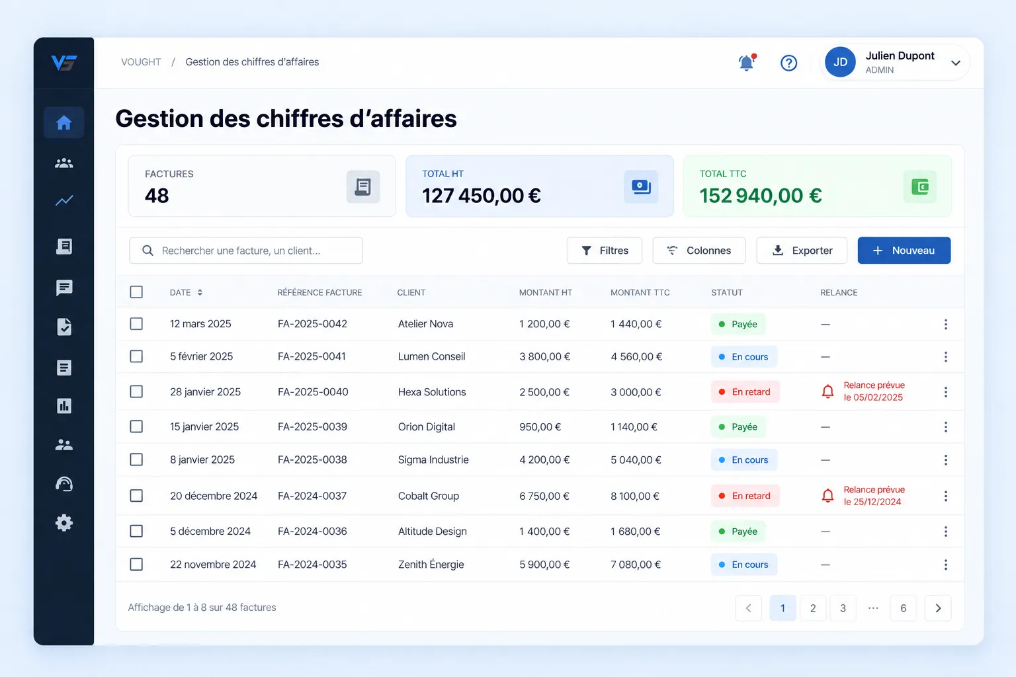Open the chat message sidebar icon

pos(64,287)
